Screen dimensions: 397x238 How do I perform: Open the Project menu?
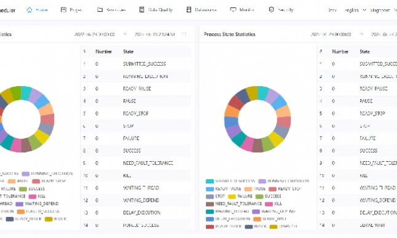tap(76, 10)
